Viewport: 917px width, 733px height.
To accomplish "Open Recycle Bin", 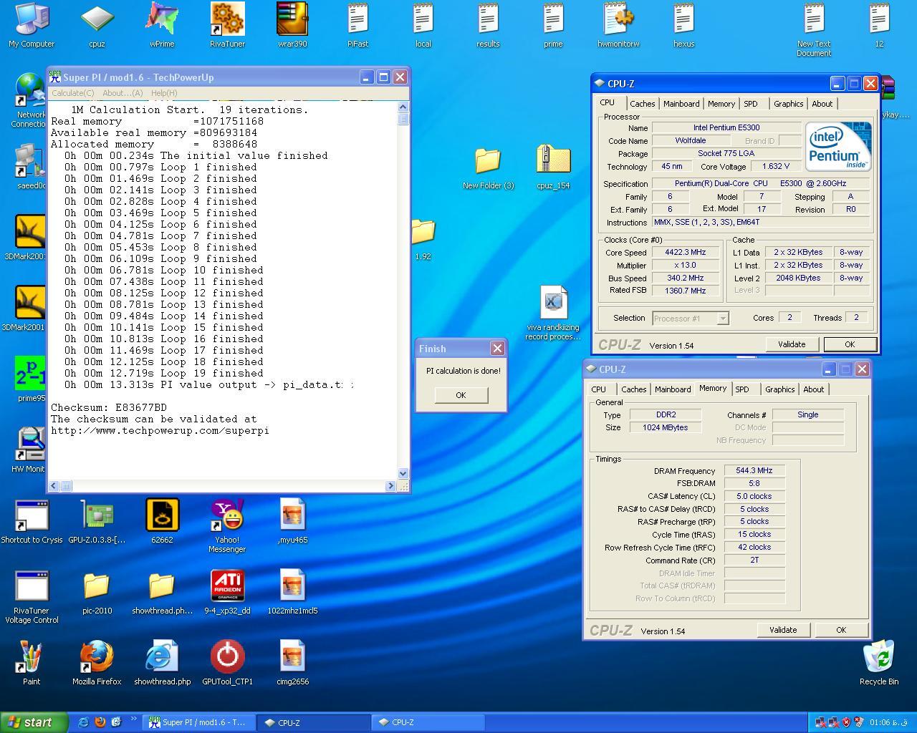I will tap(879, 663).
